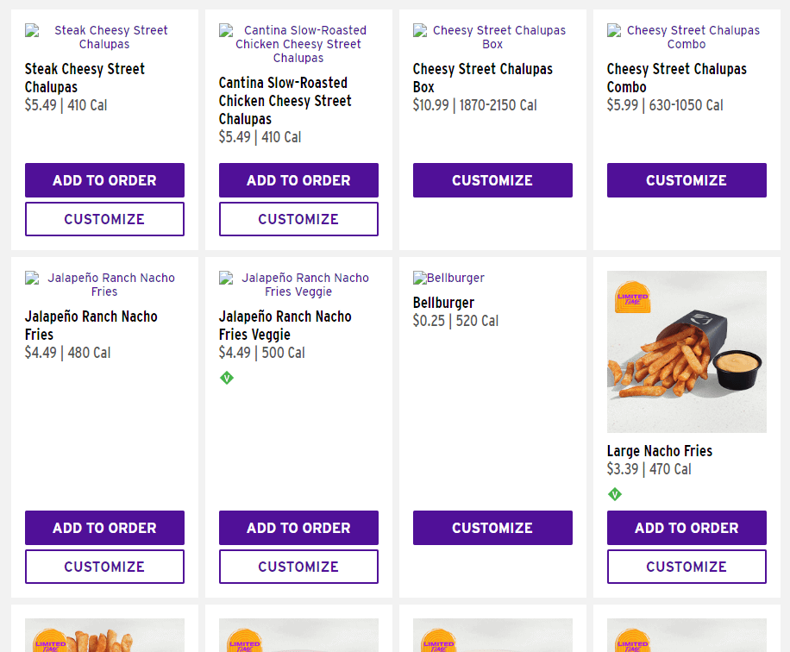Customize the Bellburger item
This screenshot has width=790, height=652.
(x=492, y=528)
